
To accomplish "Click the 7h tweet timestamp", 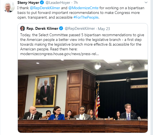I will 76,3.
